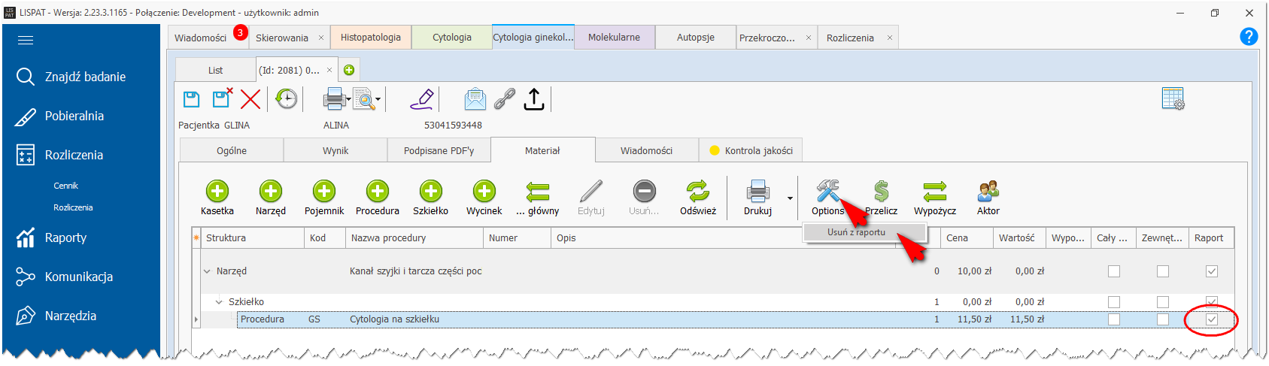Open Znajdź badanie in sidebar
This screenshot has width=1269, height=366.
[x=85, y=77]
